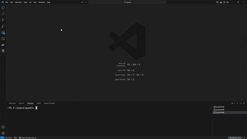Open notifications bell in status bar
247x139 pixels.
244,138
